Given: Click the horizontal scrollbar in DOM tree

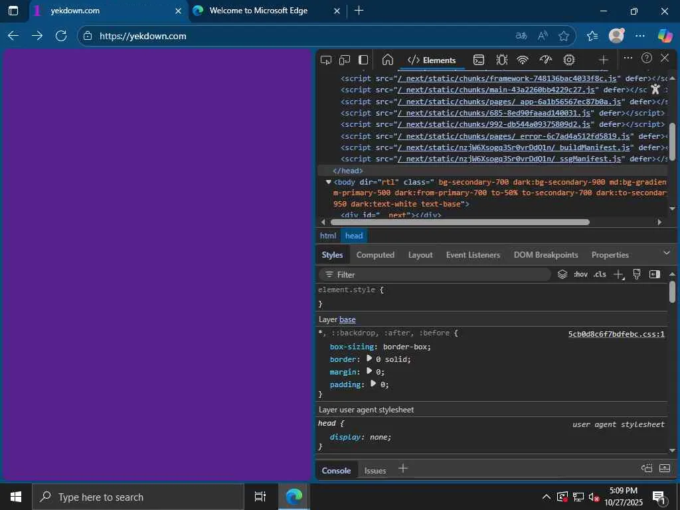Looking at the screenshot, I should (460, 222).
